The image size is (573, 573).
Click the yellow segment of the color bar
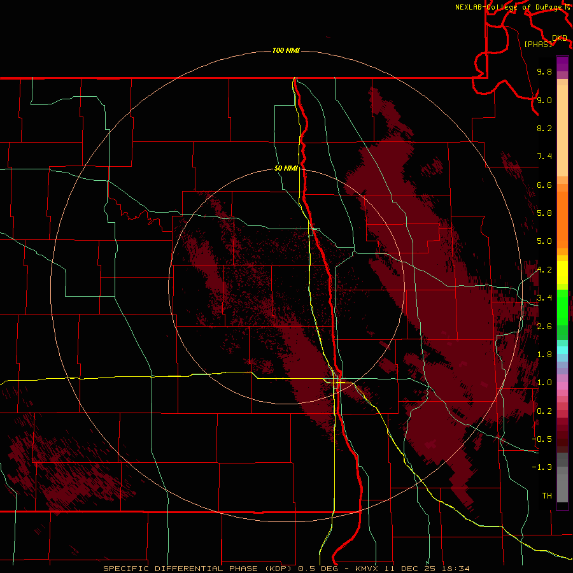(x=562, y=272)
